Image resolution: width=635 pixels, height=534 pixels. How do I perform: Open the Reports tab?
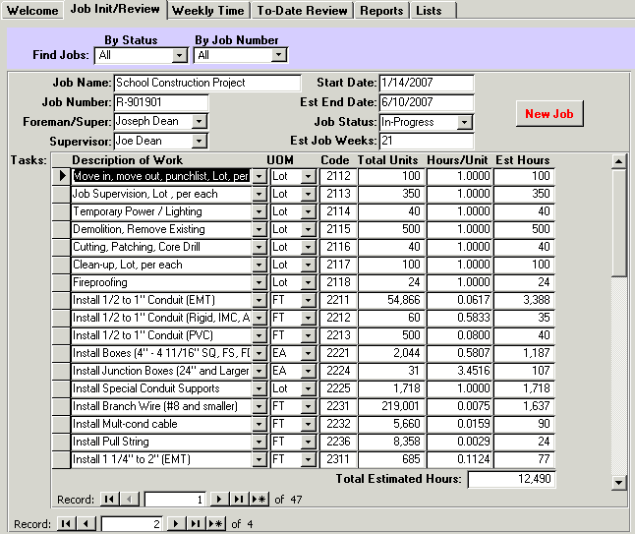[381, 10]
